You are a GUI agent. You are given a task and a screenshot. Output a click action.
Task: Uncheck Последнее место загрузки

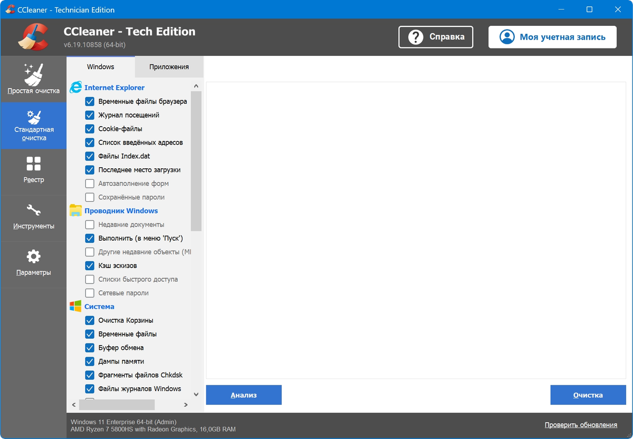coord(90,170)
